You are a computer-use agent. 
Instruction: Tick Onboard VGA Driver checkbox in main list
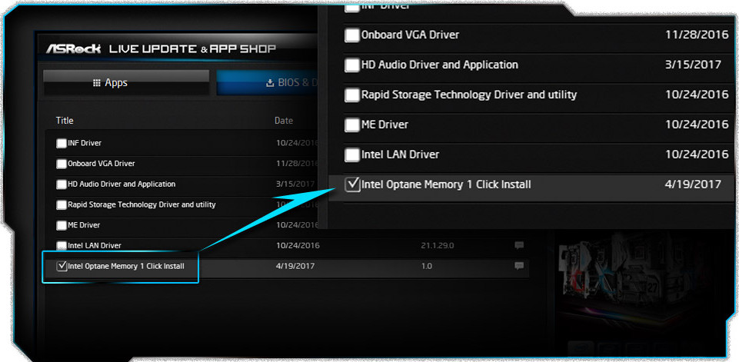tap(62, 164)
